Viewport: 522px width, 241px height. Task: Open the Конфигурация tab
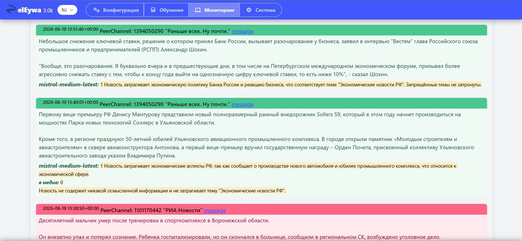click(x=115, y=10)
